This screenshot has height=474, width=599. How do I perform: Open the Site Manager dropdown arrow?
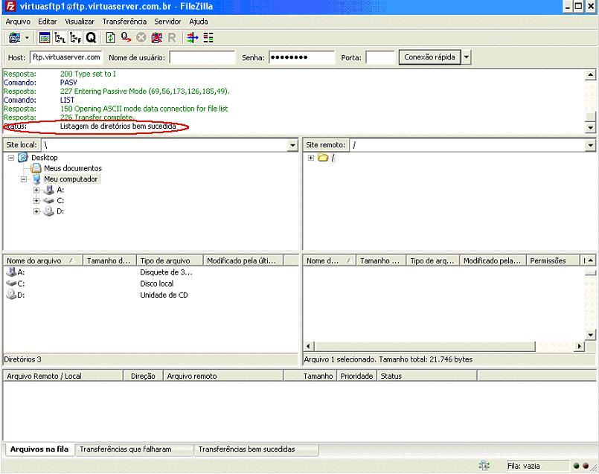coord(27,38)
